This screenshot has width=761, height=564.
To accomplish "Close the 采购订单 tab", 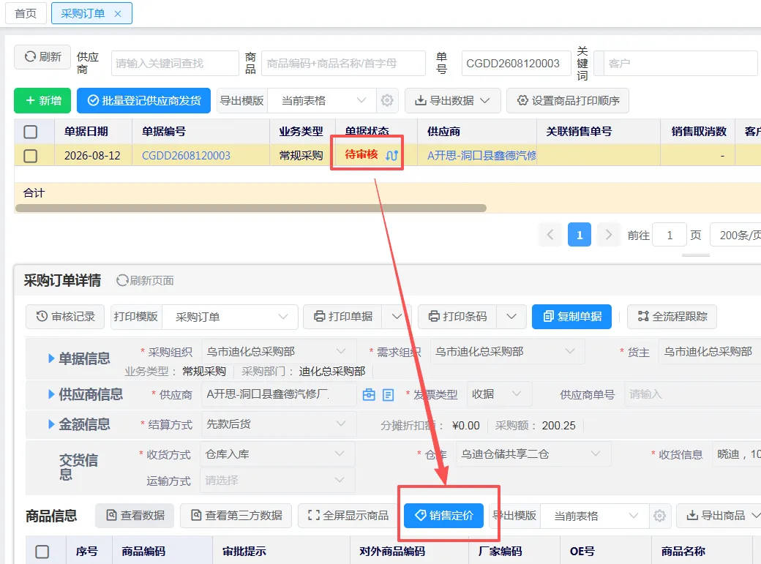I will pos(118,14).
